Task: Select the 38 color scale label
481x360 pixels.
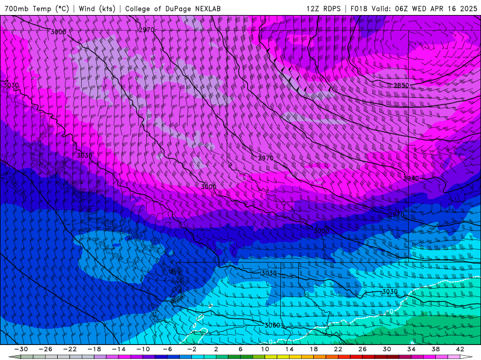Action: (x=435, y=349)
